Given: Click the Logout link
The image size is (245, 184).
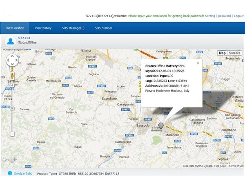Looking at the screenshot, I should (238, 16).
